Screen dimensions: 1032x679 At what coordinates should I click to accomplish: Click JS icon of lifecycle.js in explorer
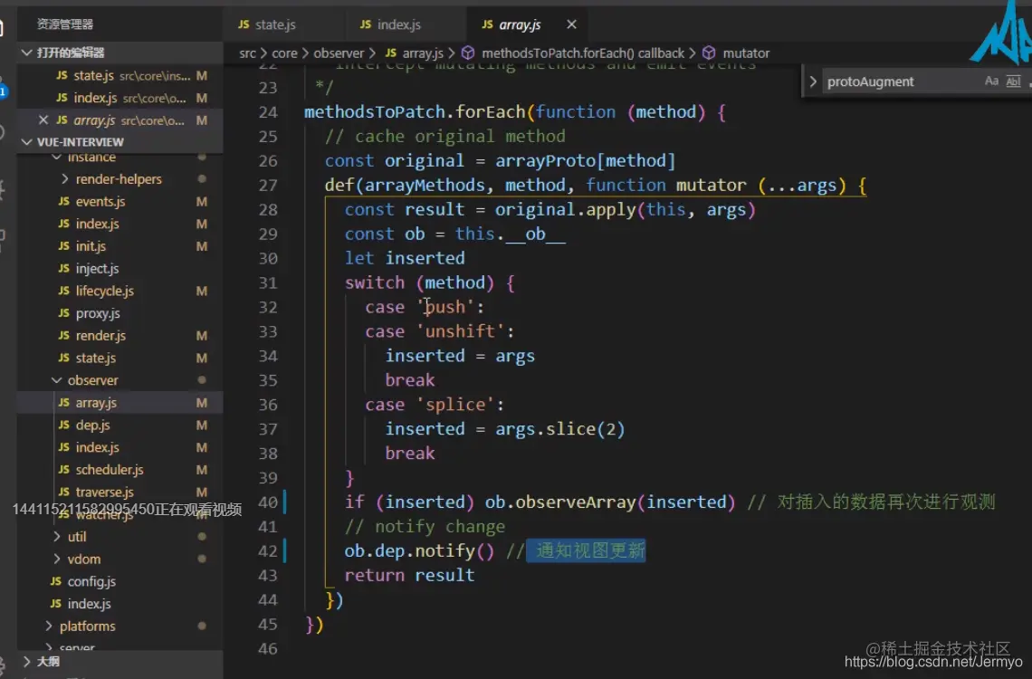click(64, 291)
